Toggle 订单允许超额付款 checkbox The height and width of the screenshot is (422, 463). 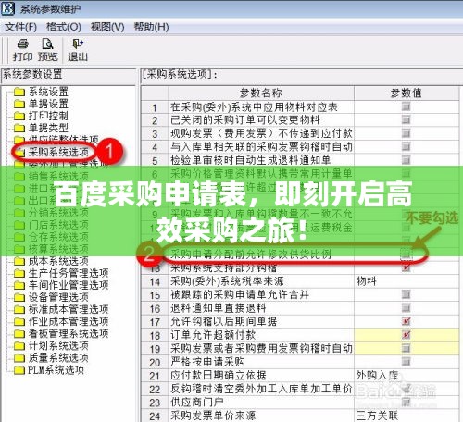(x=406, y=335)
